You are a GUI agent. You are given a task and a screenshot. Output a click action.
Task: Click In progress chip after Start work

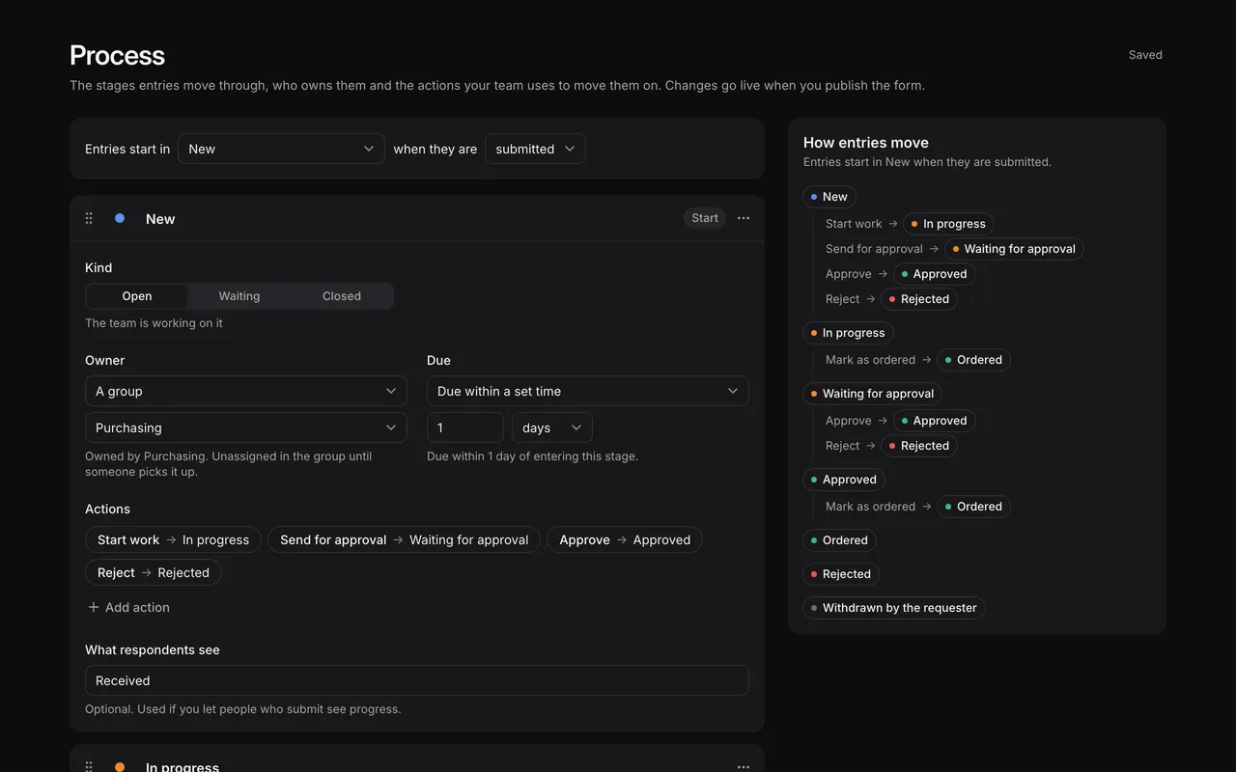[948, 224]
